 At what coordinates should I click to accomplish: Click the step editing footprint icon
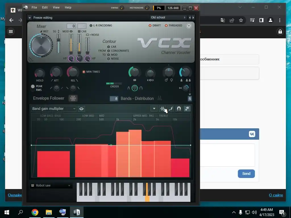tap(171, 109)
